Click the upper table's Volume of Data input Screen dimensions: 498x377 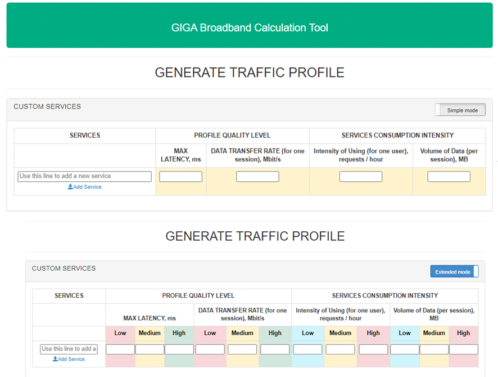click(449, 177)
